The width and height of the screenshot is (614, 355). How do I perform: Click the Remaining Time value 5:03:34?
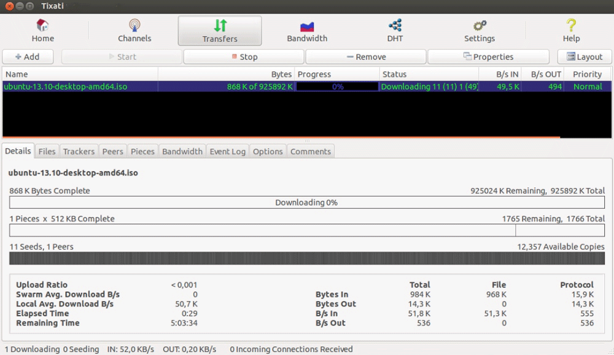click(184, 323)
